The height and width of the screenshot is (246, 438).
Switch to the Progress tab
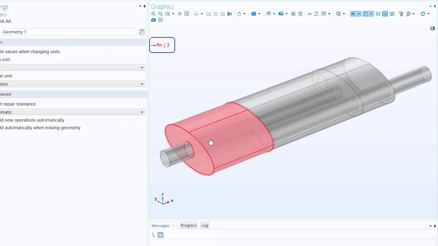(x=188, y=225)
